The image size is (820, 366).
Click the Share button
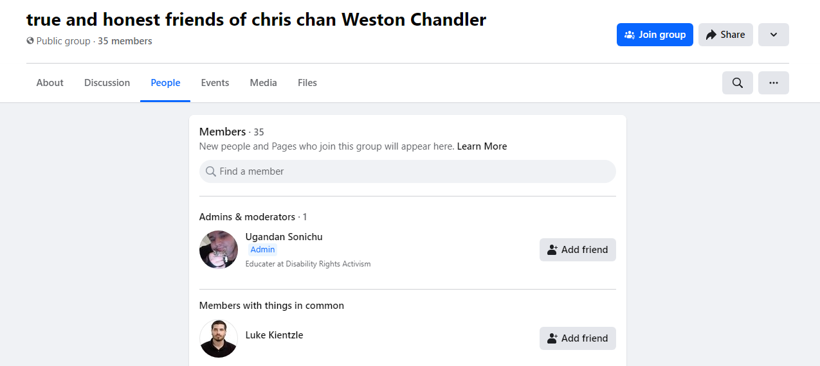click(725, 35)
